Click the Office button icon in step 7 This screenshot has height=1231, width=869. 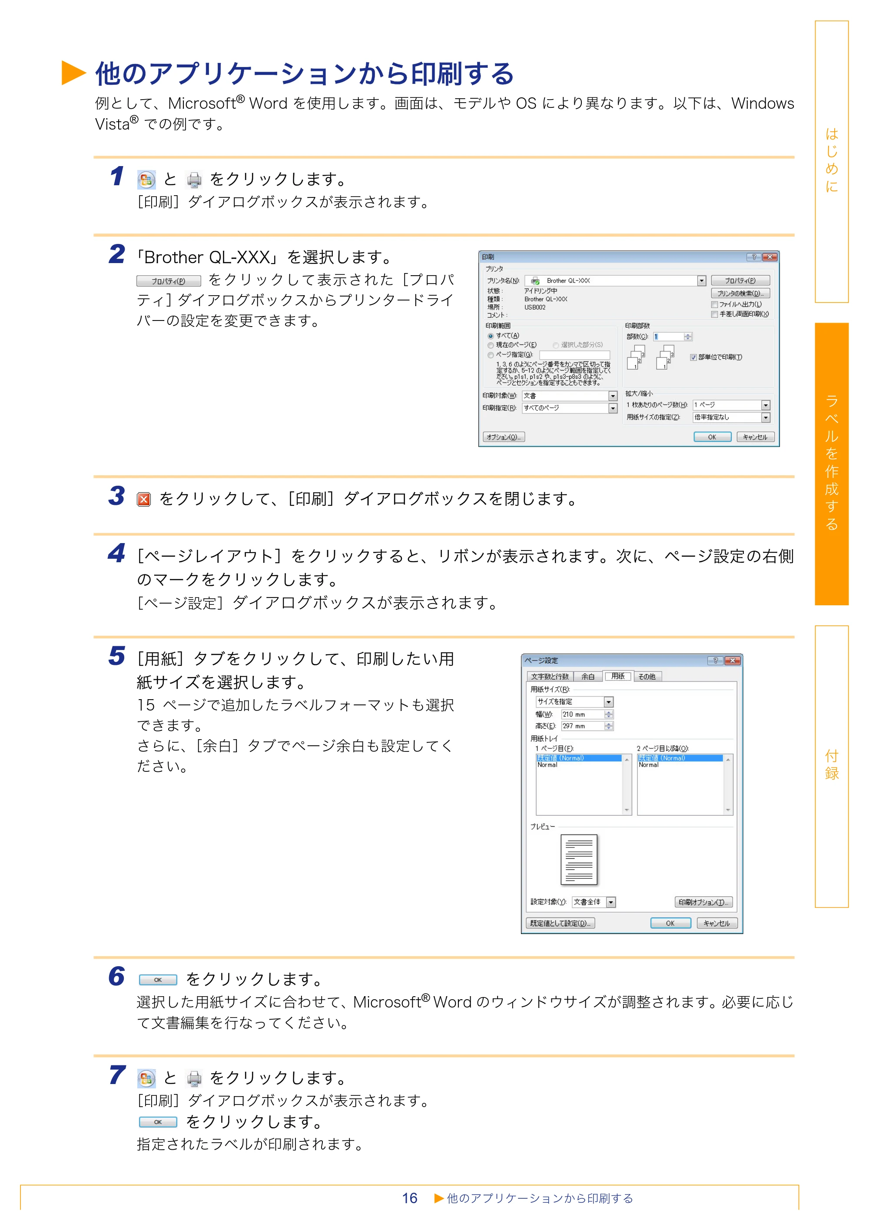[146, 1078]
